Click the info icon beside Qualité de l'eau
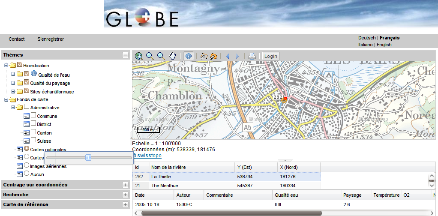This screenshot has height=216, width=438. point(34,73)
